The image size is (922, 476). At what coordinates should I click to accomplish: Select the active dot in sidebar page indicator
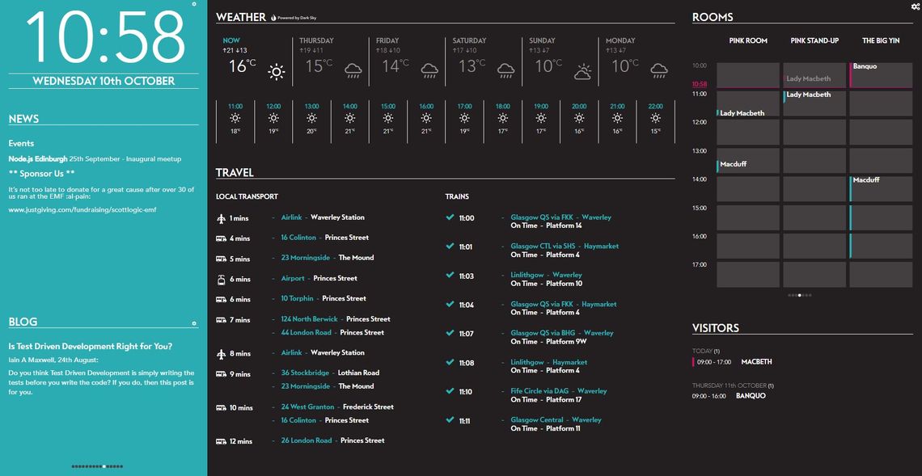click(104, 466)
